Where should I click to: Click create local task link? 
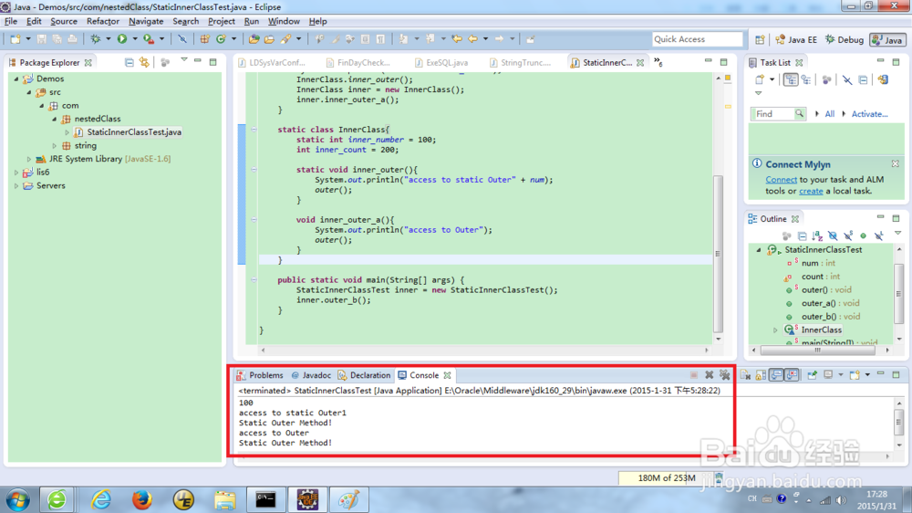(x=811, y=191)
